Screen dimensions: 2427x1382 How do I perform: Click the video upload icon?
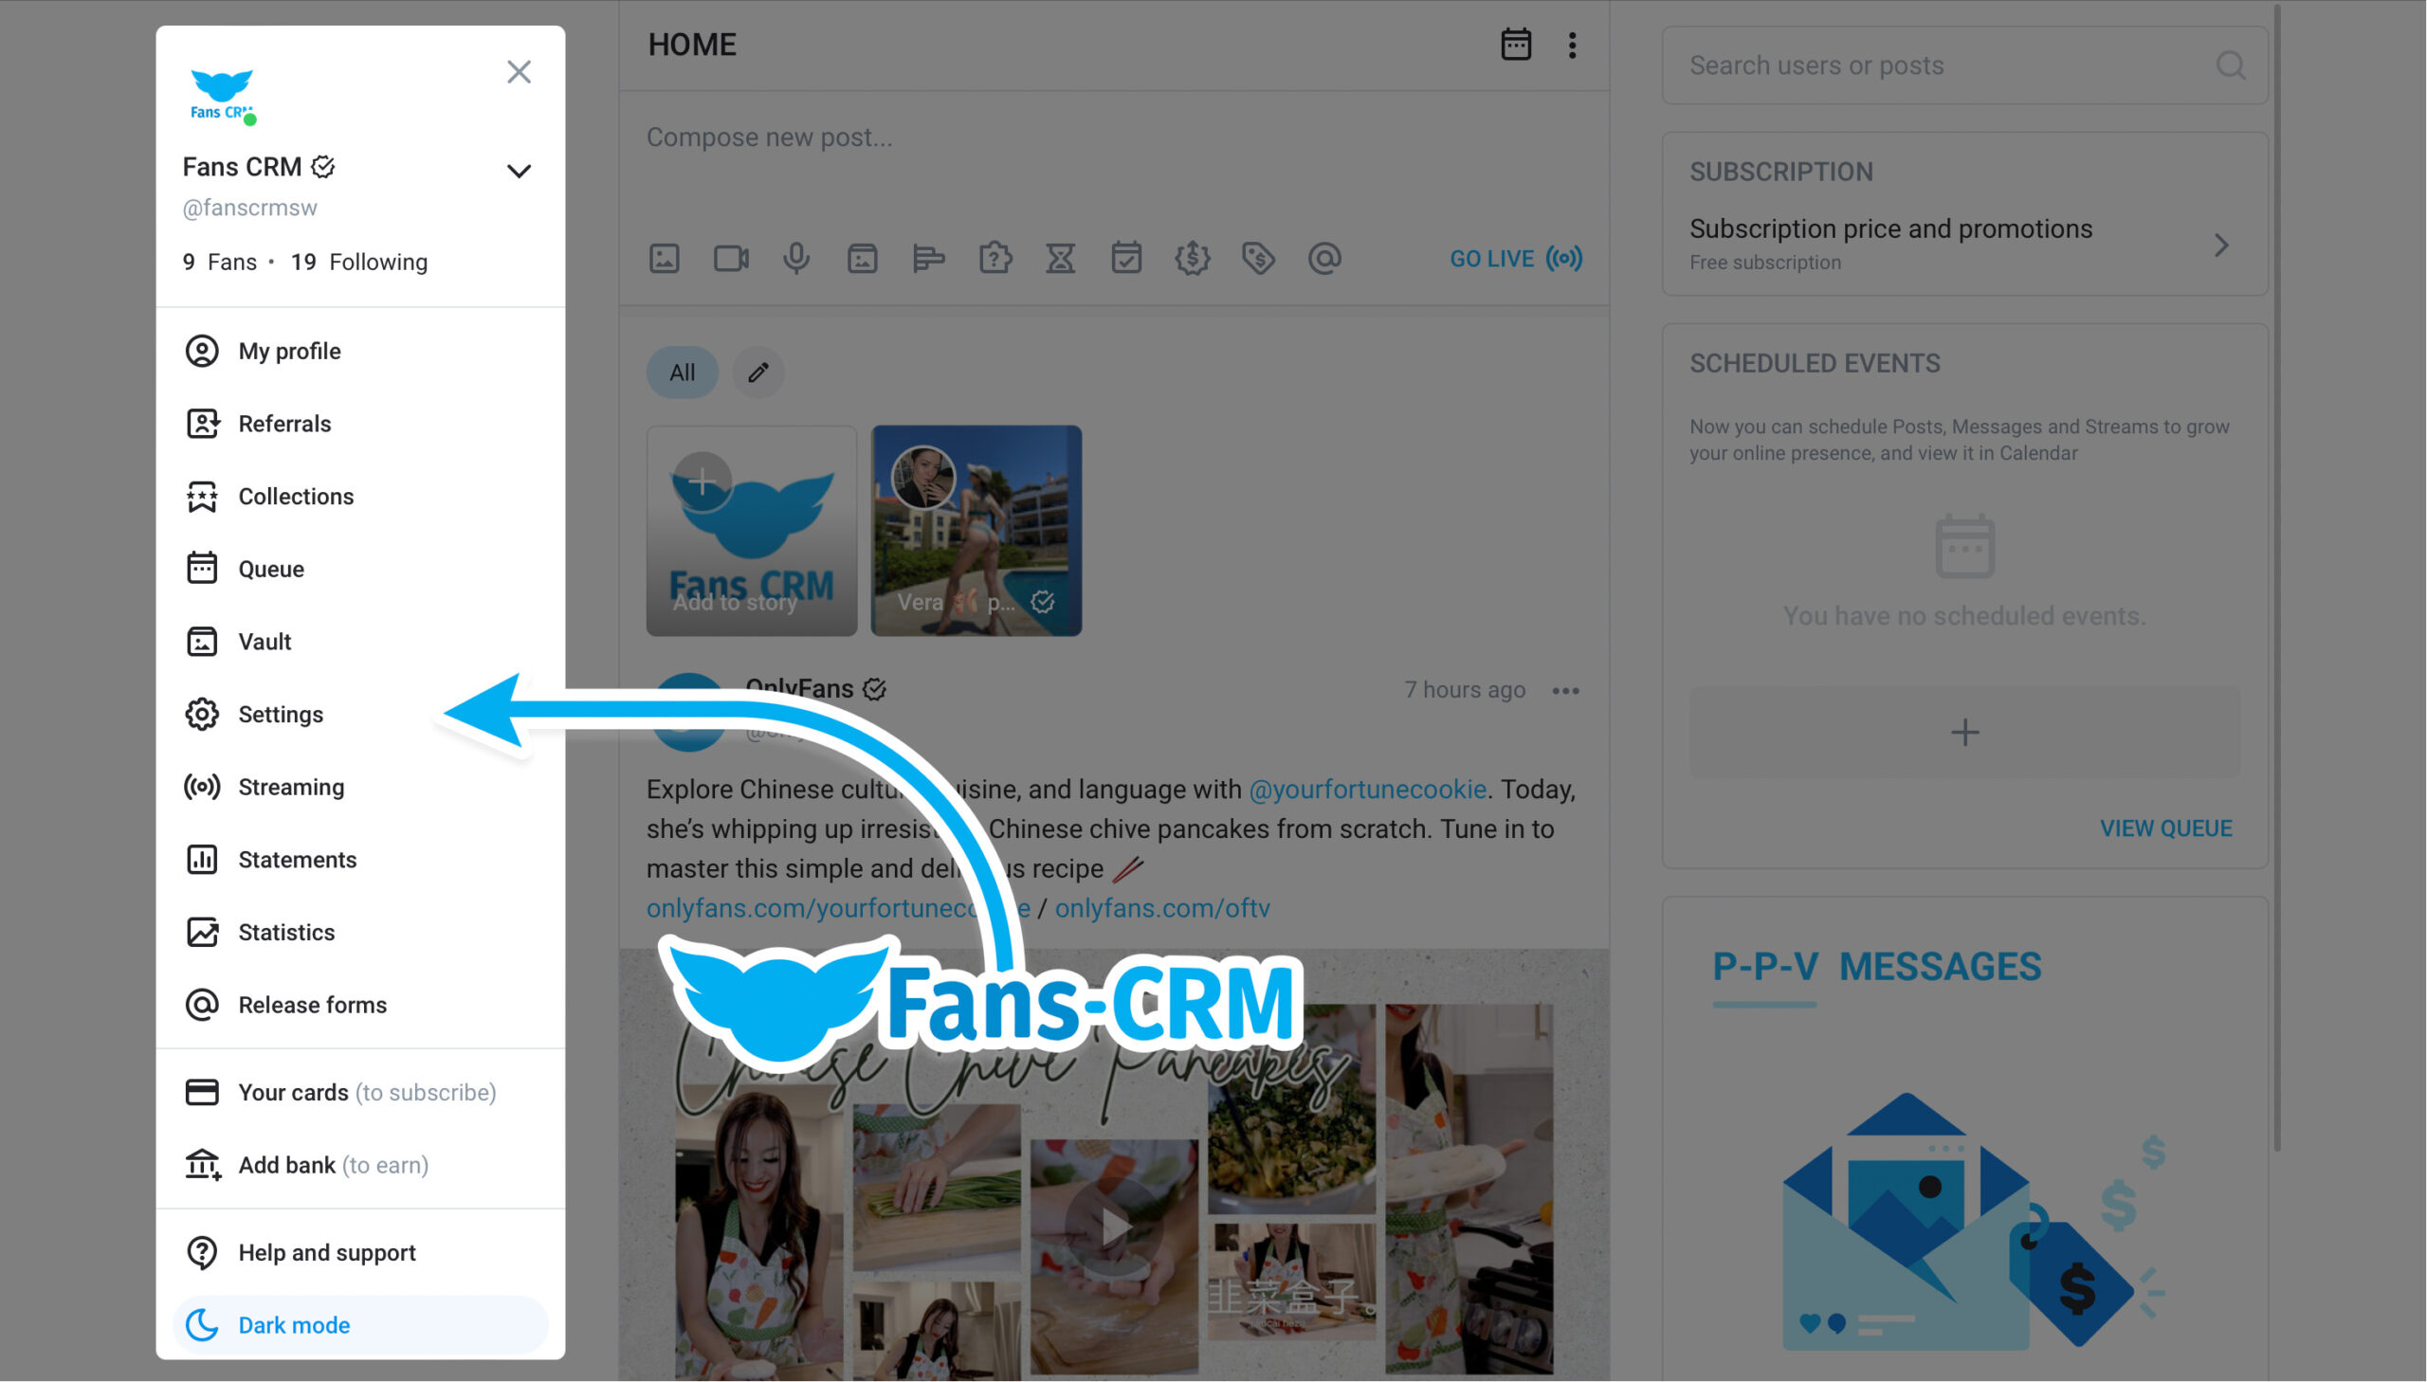(x=728, y=257)
